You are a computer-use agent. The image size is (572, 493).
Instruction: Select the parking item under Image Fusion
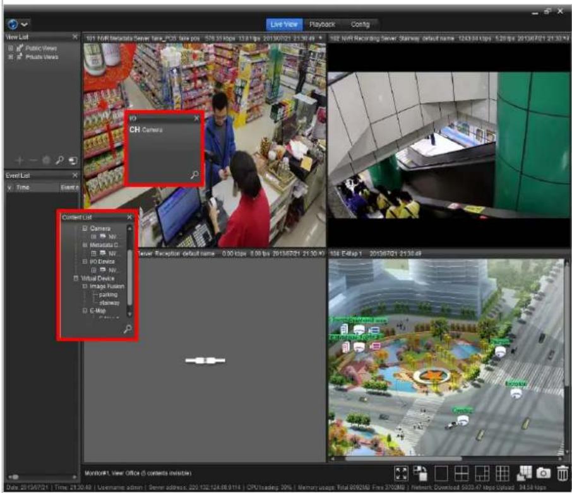point(109,295)
